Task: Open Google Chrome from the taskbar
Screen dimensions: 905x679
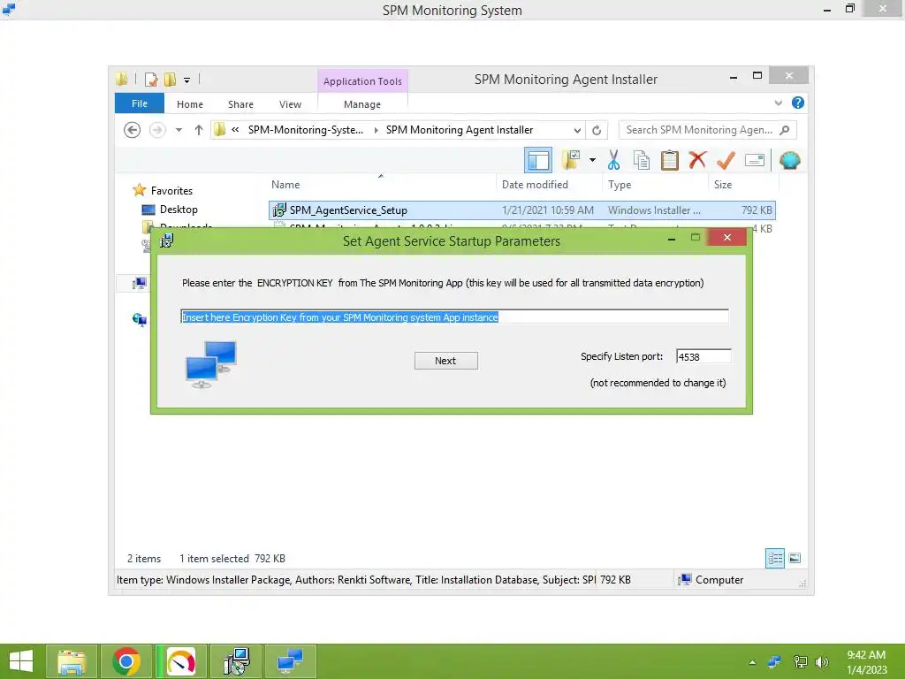Action: [126, 661]
